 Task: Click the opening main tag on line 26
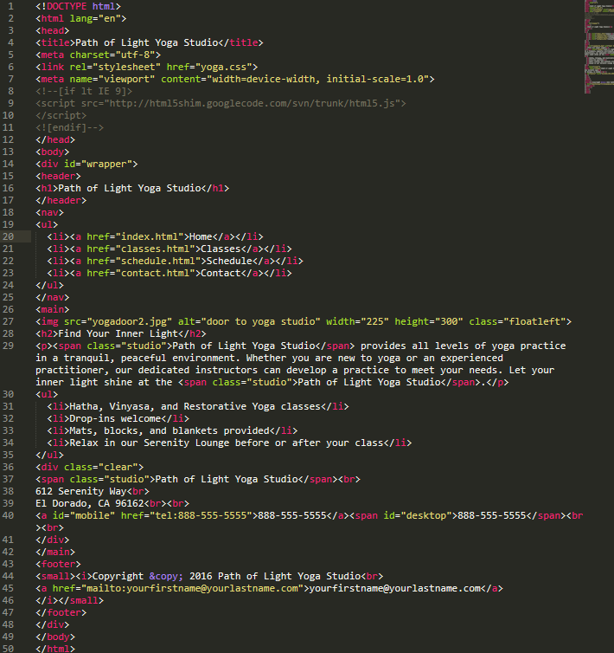pos(53,309)
